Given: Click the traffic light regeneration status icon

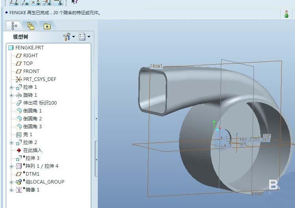Looking at the screenshot, I should point(286,14).
